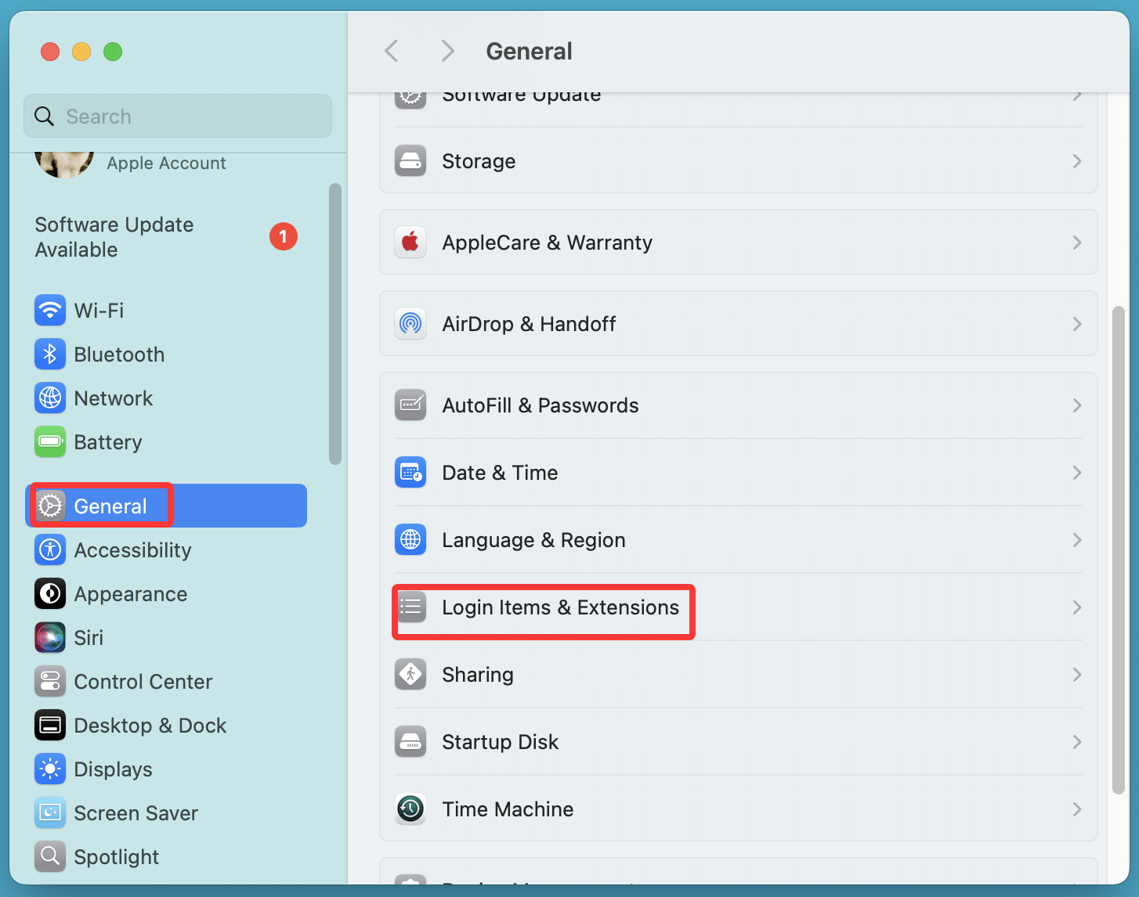Viewport: 1139px width, 897px height.
Task: Select the Wi-Fi settings icon
Action: tap(49, 310)
